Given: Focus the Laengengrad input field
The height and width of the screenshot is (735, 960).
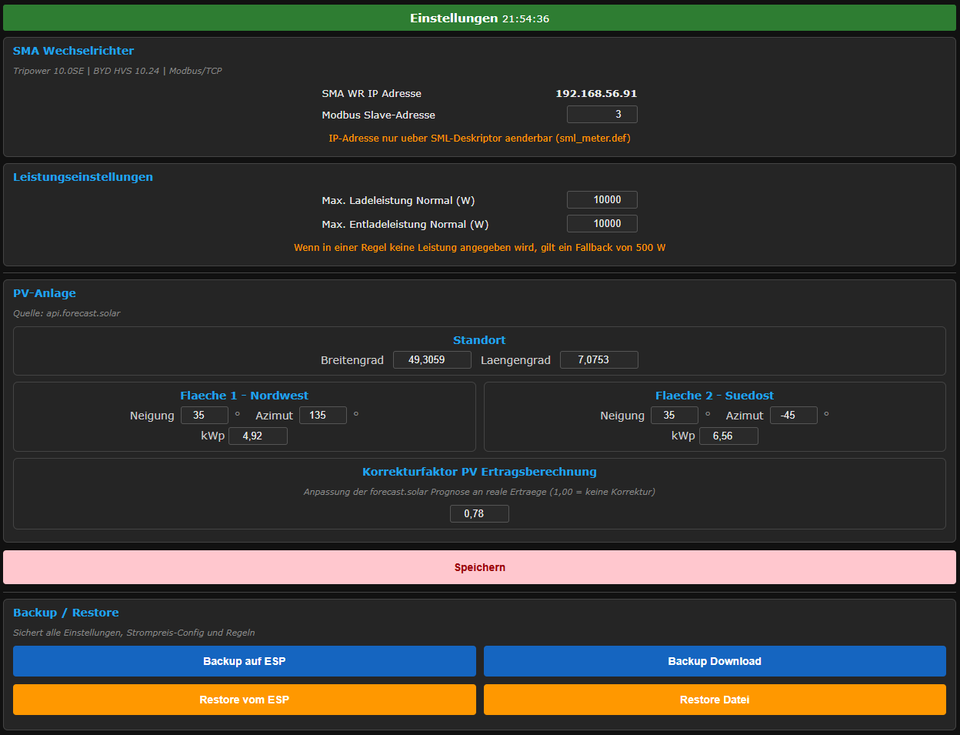Looking at the screenshot, I should [x=598, y=360].
